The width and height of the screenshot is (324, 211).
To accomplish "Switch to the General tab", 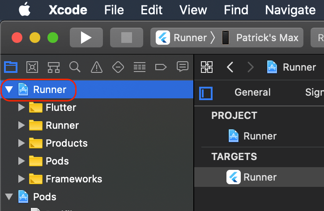I will point(252,93).
